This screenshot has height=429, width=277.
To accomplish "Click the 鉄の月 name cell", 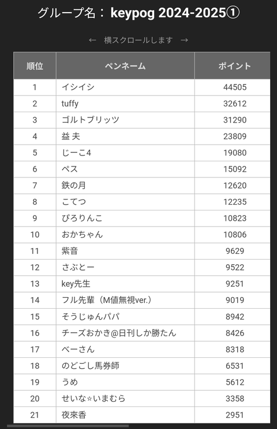I will [125, 186].
